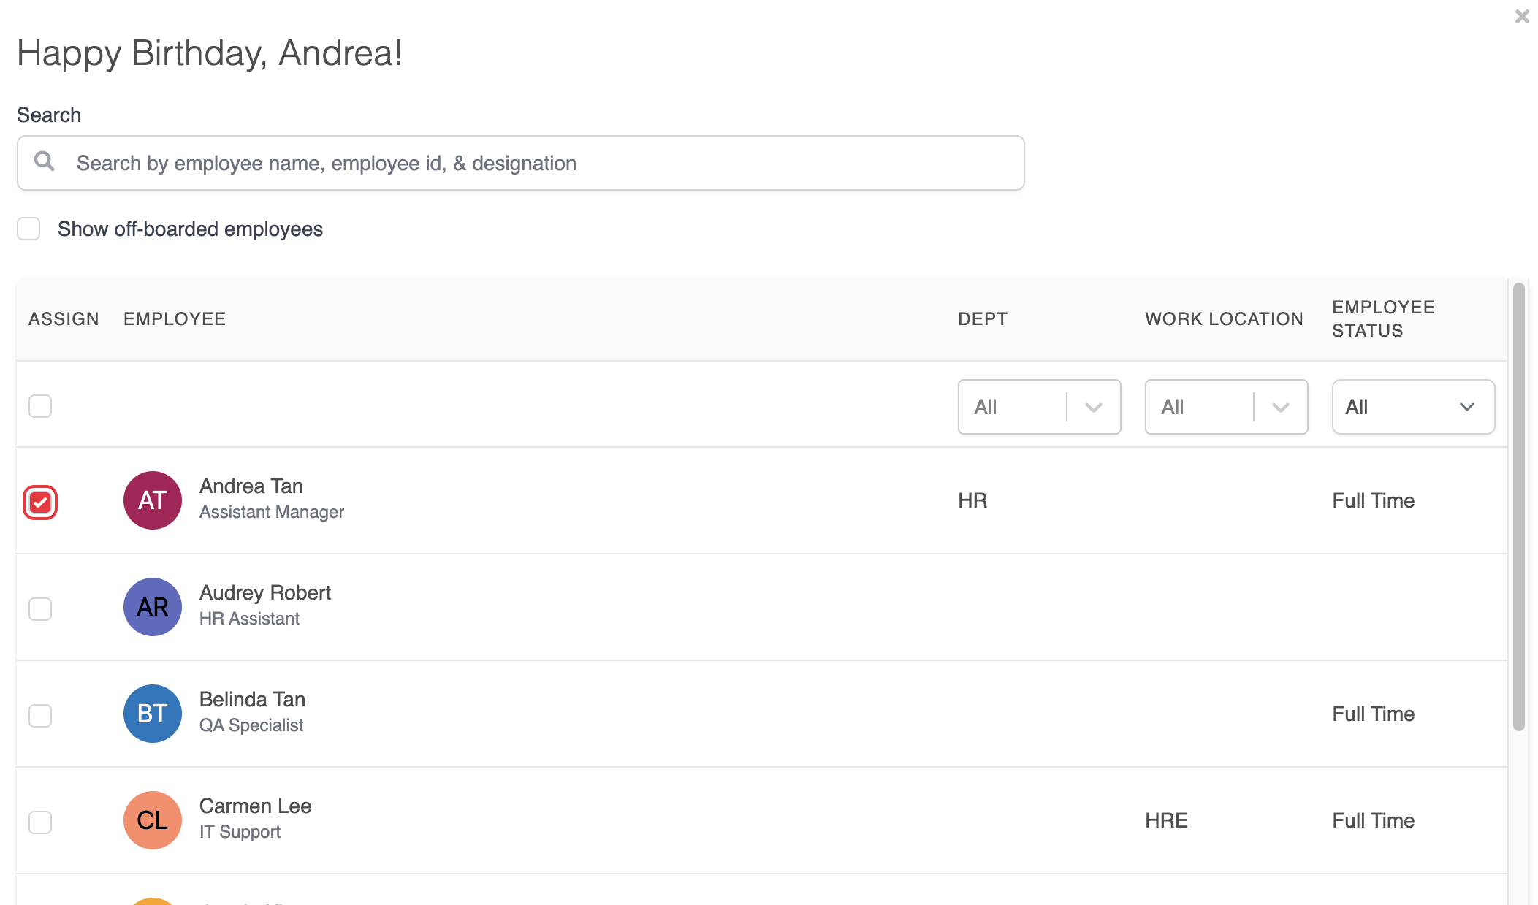Click the Andrea Tan name link
1538x905 pixels.
tap(251, 486)
